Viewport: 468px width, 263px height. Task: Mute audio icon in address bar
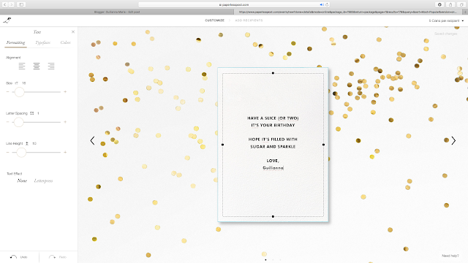pos(322,4)
